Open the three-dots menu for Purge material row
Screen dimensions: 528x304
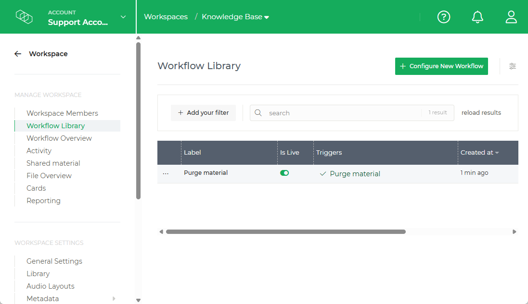coord(166,174)
